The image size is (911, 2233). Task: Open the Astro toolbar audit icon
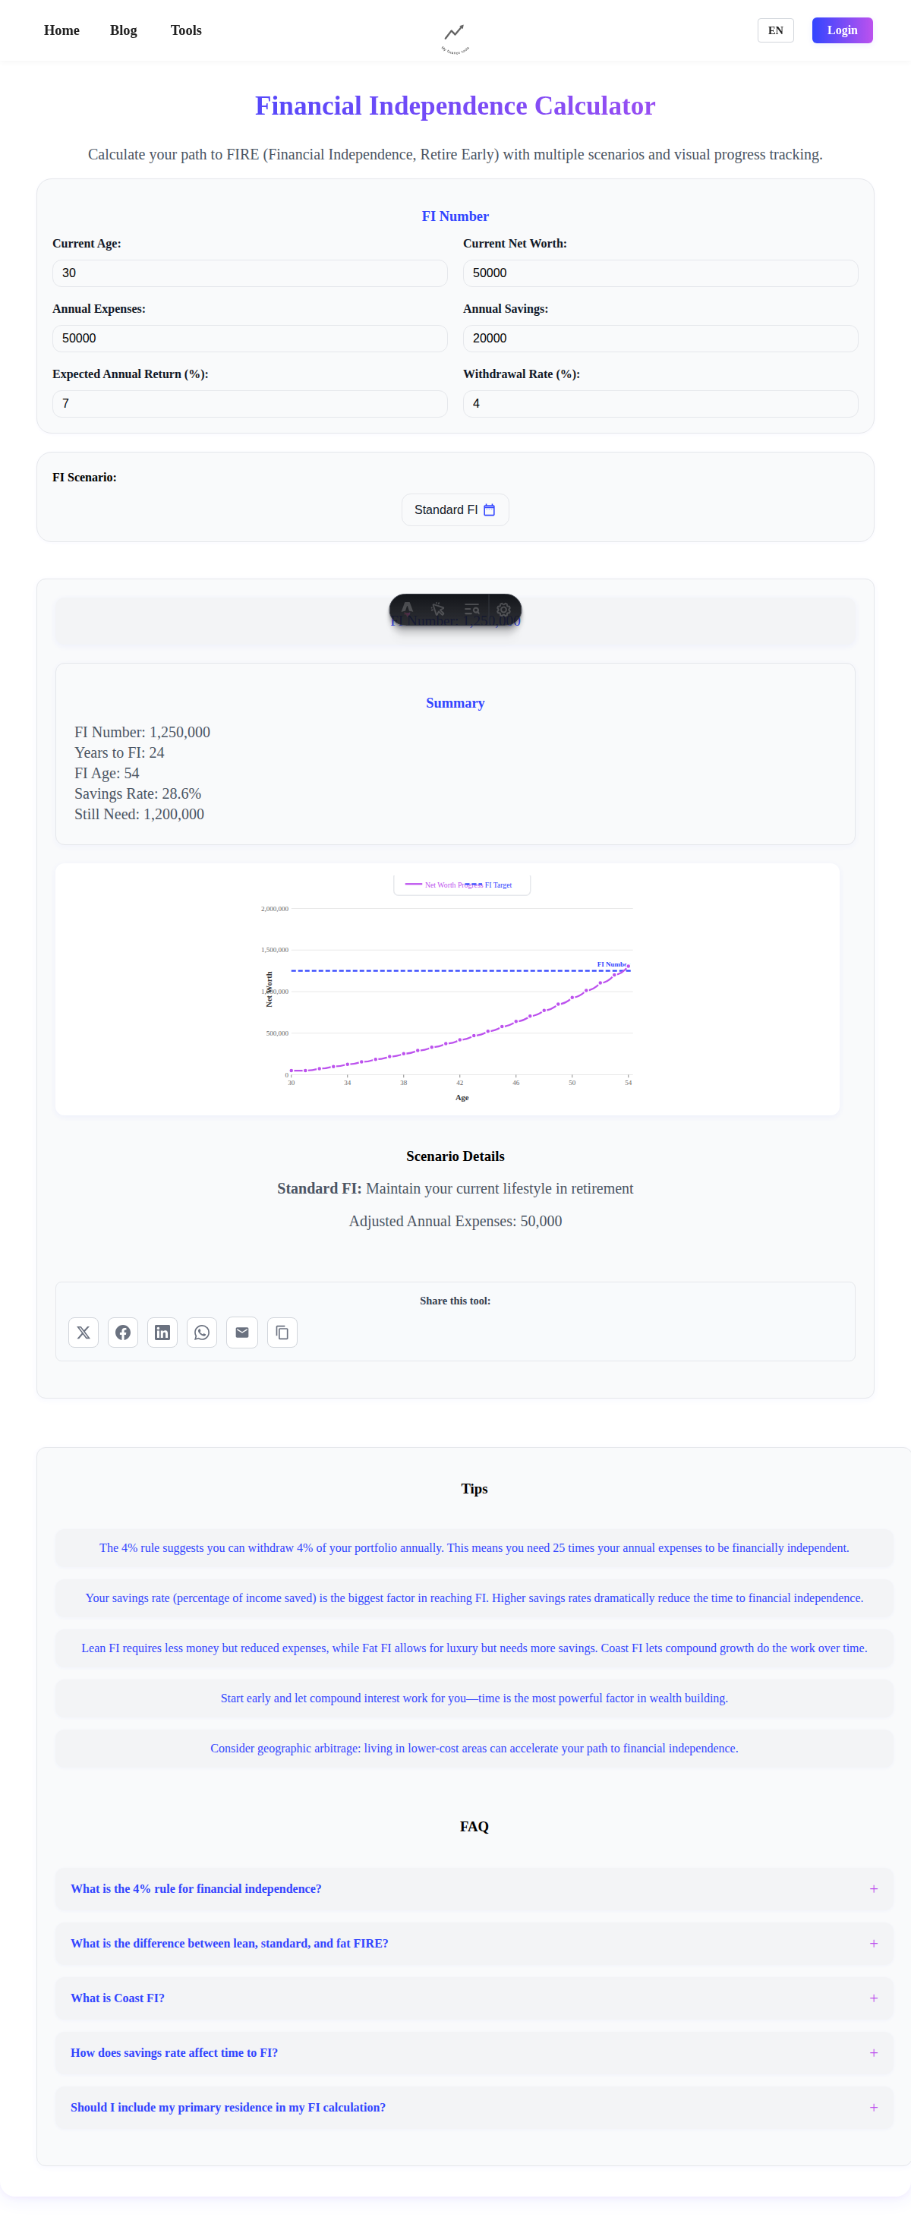(471, 610)
